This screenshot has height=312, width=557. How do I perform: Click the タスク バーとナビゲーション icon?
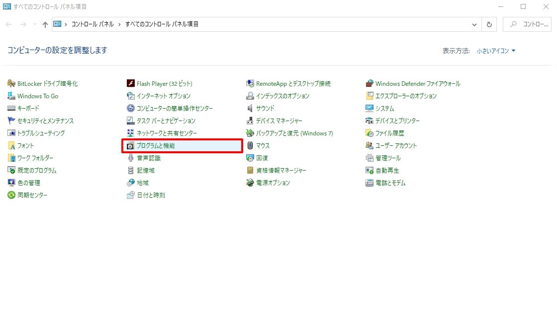[x=131, y=121]
